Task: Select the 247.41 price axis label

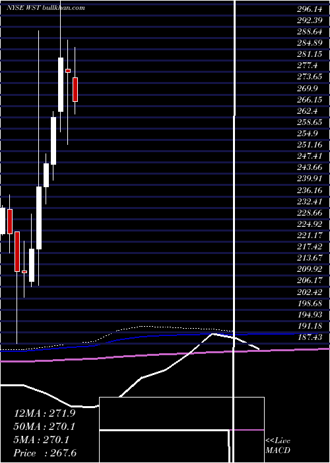Action: point(309,156)
